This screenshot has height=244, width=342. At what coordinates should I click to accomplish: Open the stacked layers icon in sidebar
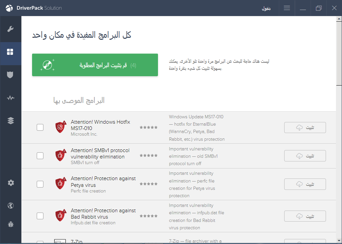tap(10, 120)
